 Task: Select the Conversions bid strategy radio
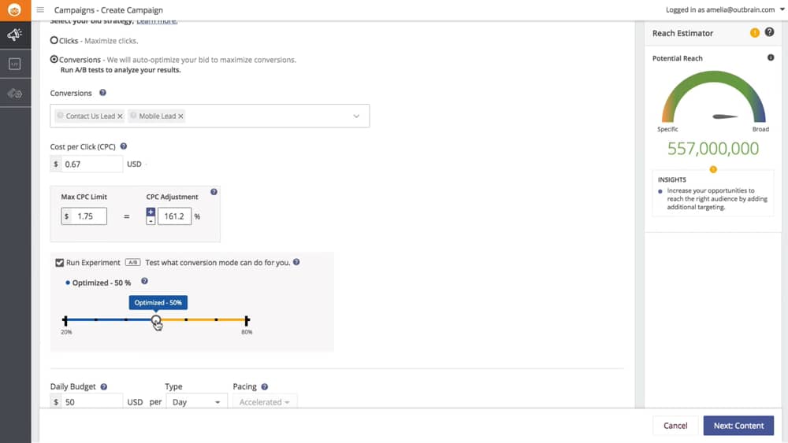(x=54, y=60)
